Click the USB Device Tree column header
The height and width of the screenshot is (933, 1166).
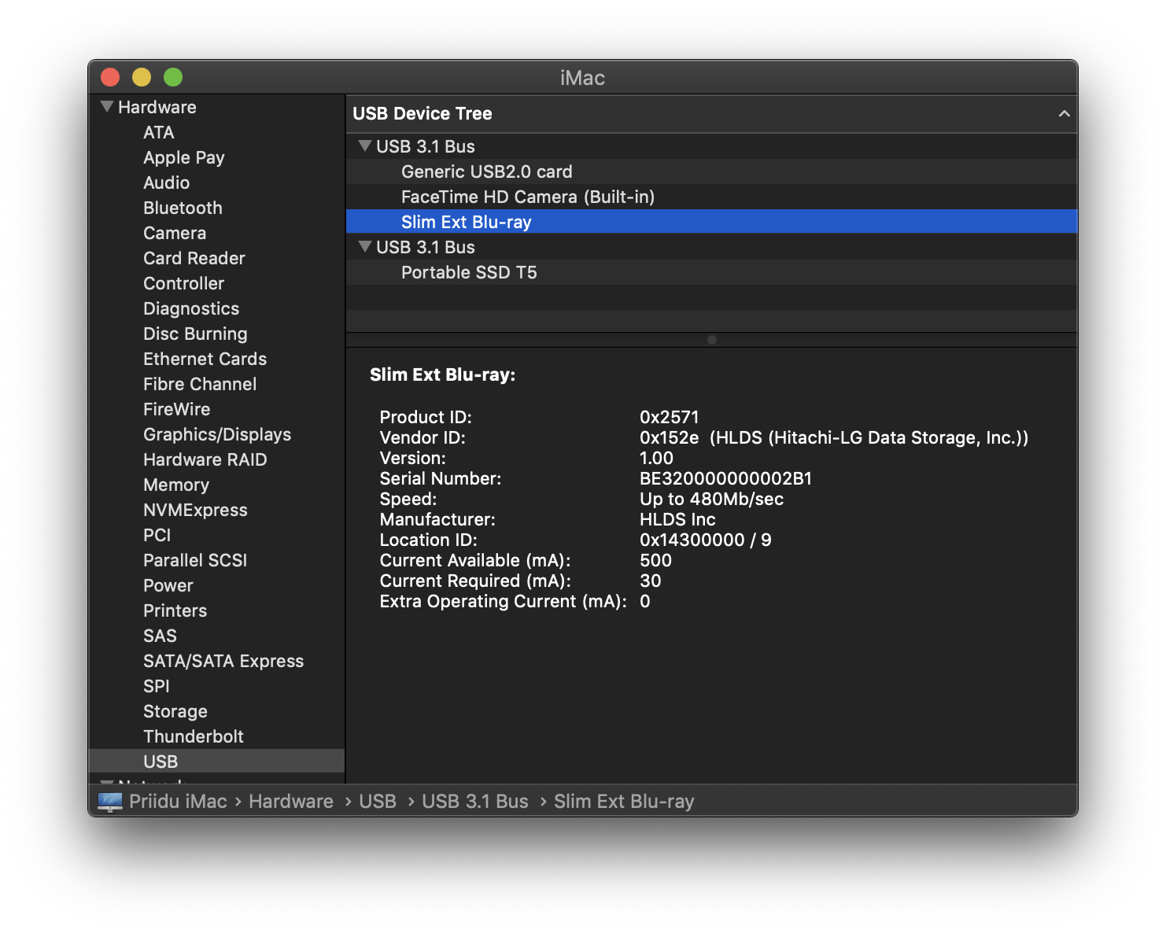pos(711,113)
